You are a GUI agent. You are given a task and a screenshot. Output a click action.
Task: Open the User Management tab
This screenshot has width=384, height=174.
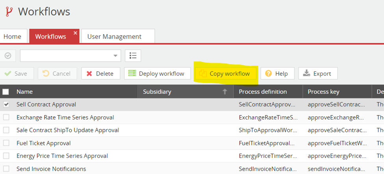coord(114,37)
